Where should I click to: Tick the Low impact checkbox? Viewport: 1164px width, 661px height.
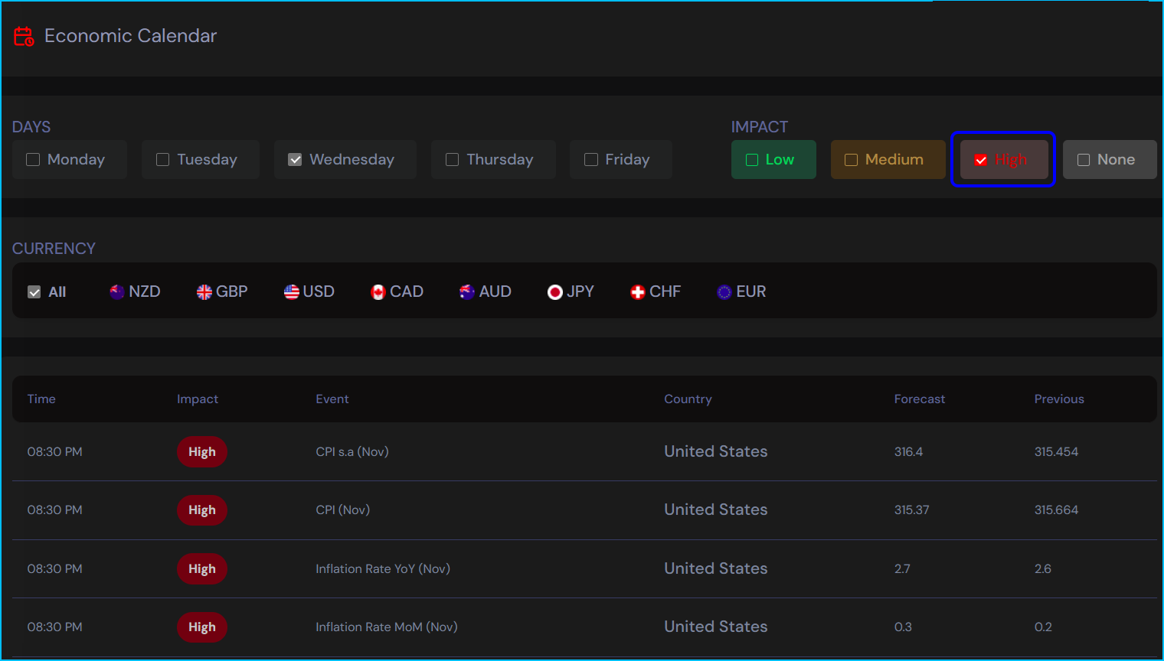point(752,160)
